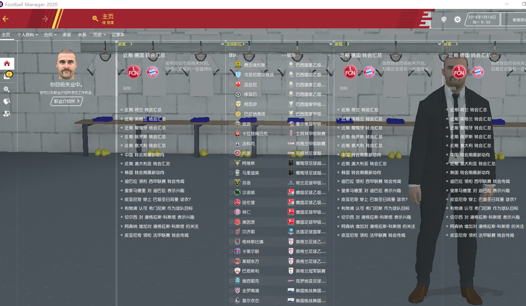Switch to the 主页 tab
Image resolution: width=526 pixels, height=306 pixels.
point(6,35)
